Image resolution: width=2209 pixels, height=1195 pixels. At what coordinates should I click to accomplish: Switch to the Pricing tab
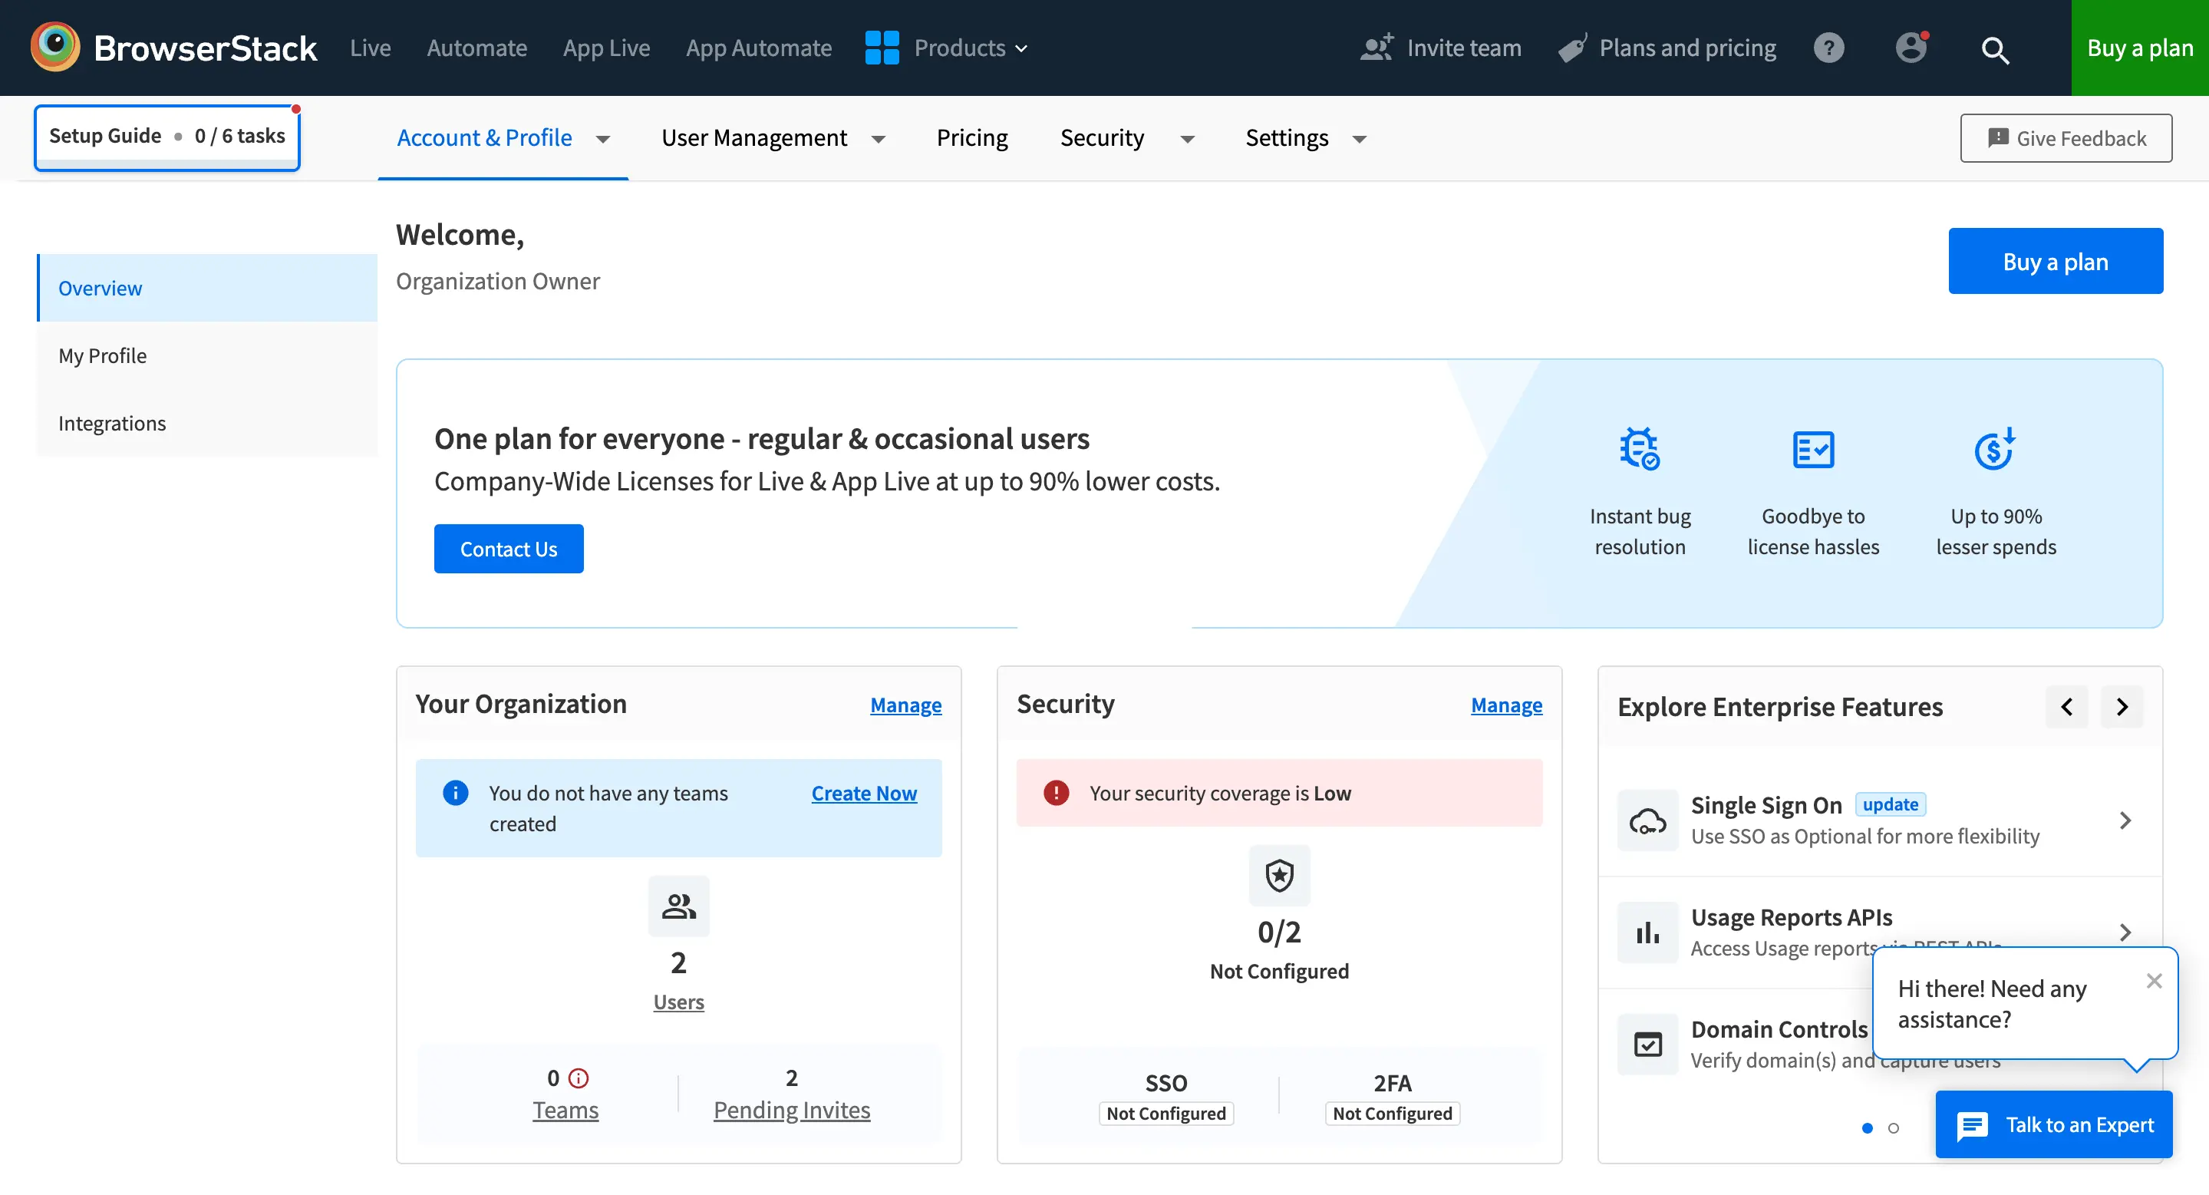click(972, 137)
